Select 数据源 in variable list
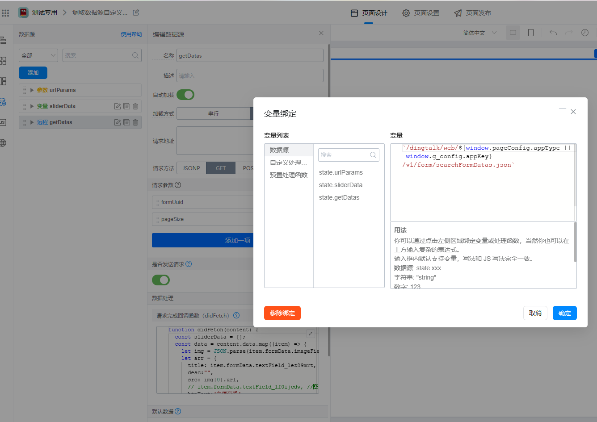The width and height of the screenshot is (597, 422). point(289,150)
